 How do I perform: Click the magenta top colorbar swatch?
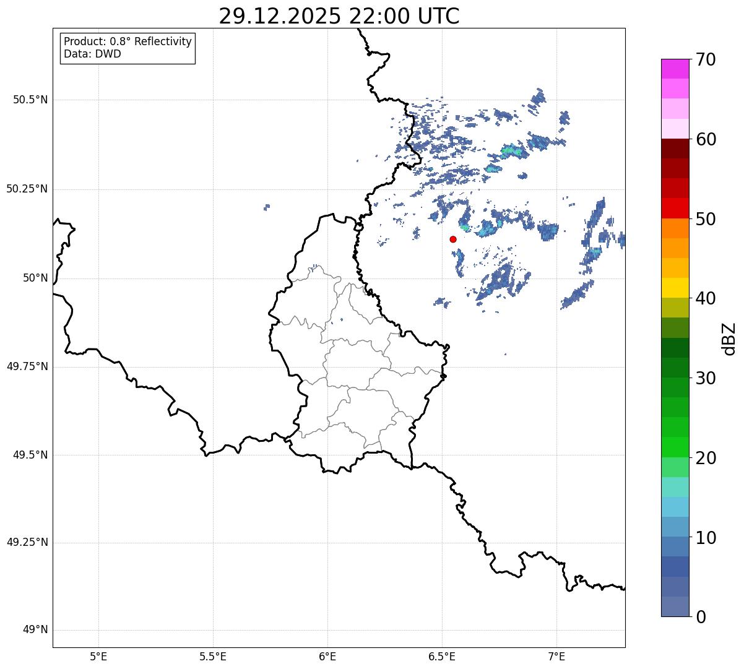coord(675,69)
